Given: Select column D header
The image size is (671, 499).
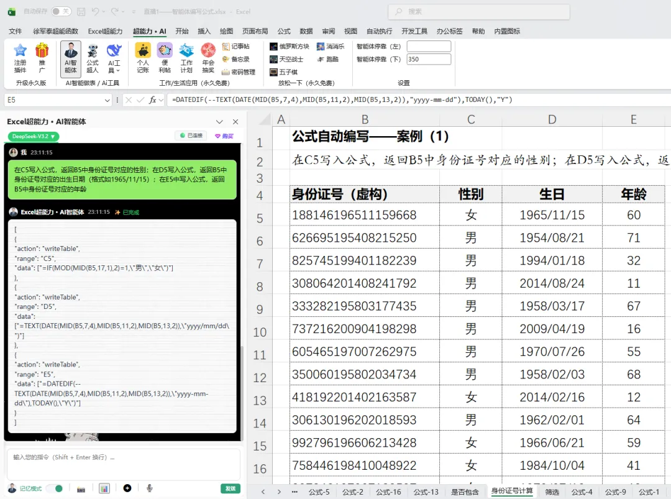Looking at the screenshot, I should point(552,119).
